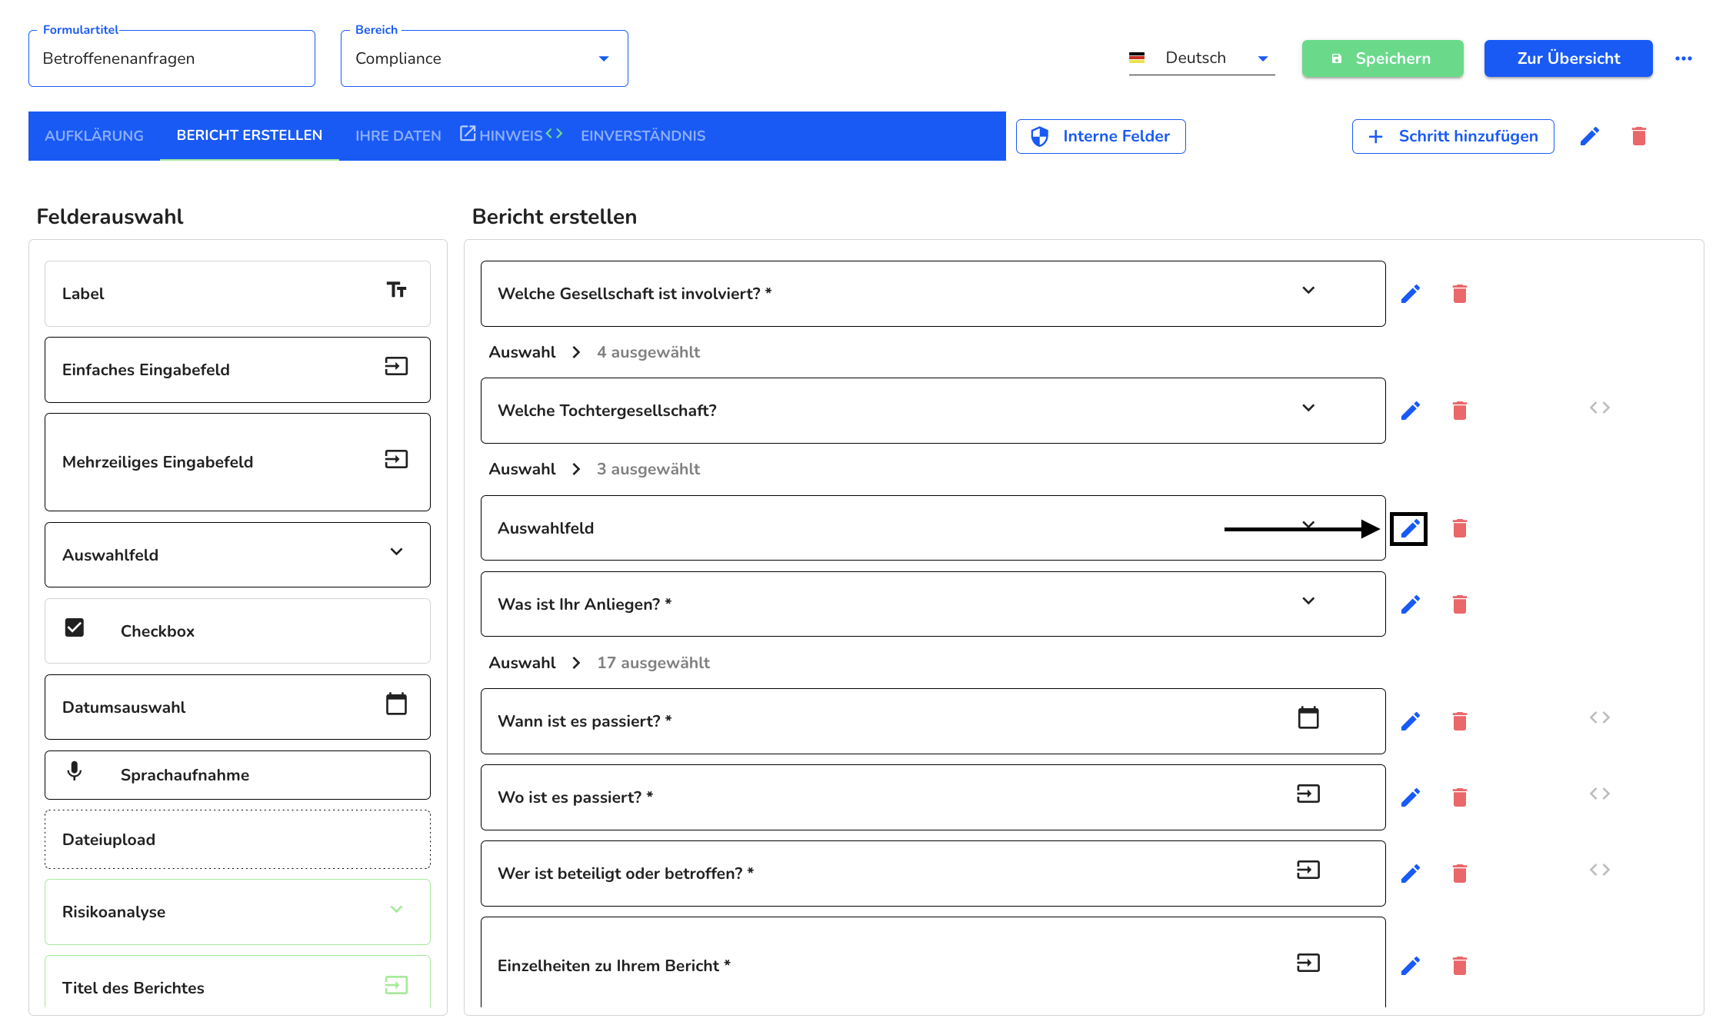This screenshot has height=1035, width=1726.
Task: Delete 'Wer ist beteiligt oder betroffen?' field
Action: pyautogui.click(x=1459, y=874)
